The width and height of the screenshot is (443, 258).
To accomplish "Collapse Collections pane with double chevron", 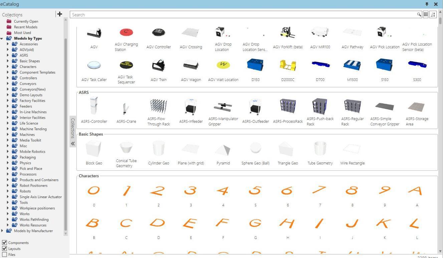I will [x=73, y=144].
